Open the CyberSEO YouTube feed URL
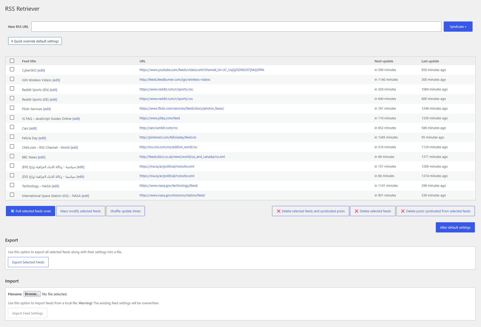The image size is (481, 327). click(x=202, y=70)
